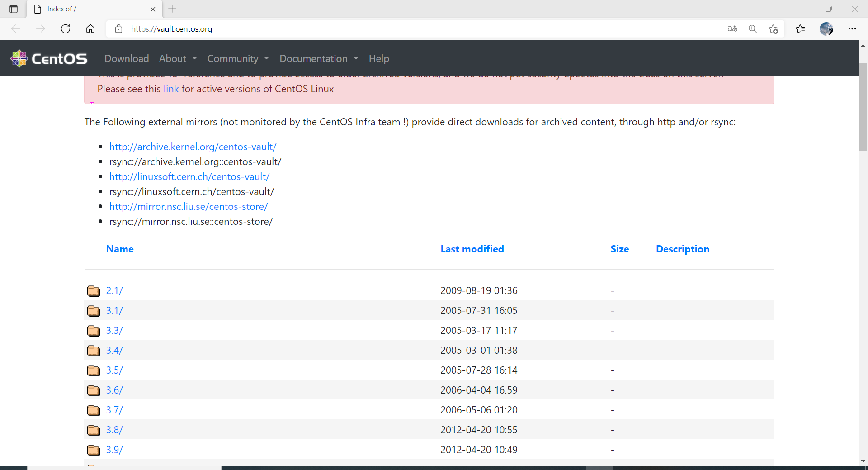Click the folder icon for 3.6/
The image size is (868, 470).
(x=94, y=390)
